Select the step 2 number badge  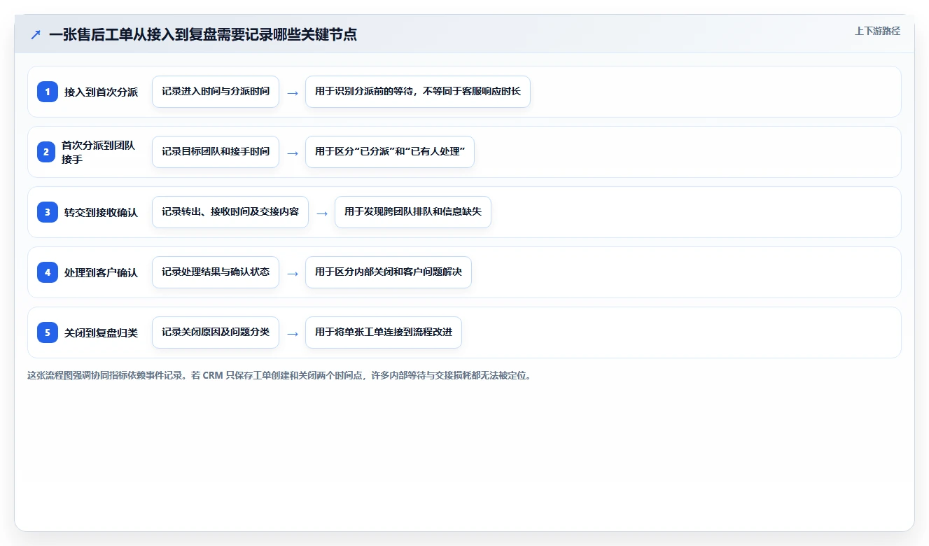tap(48, 152)
